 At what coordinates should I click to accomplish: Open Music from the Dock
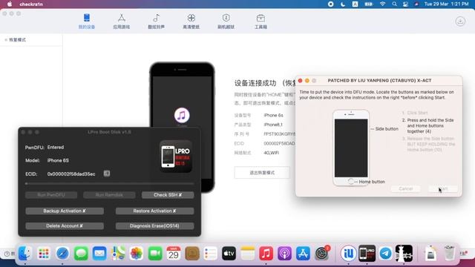(266, 254)
